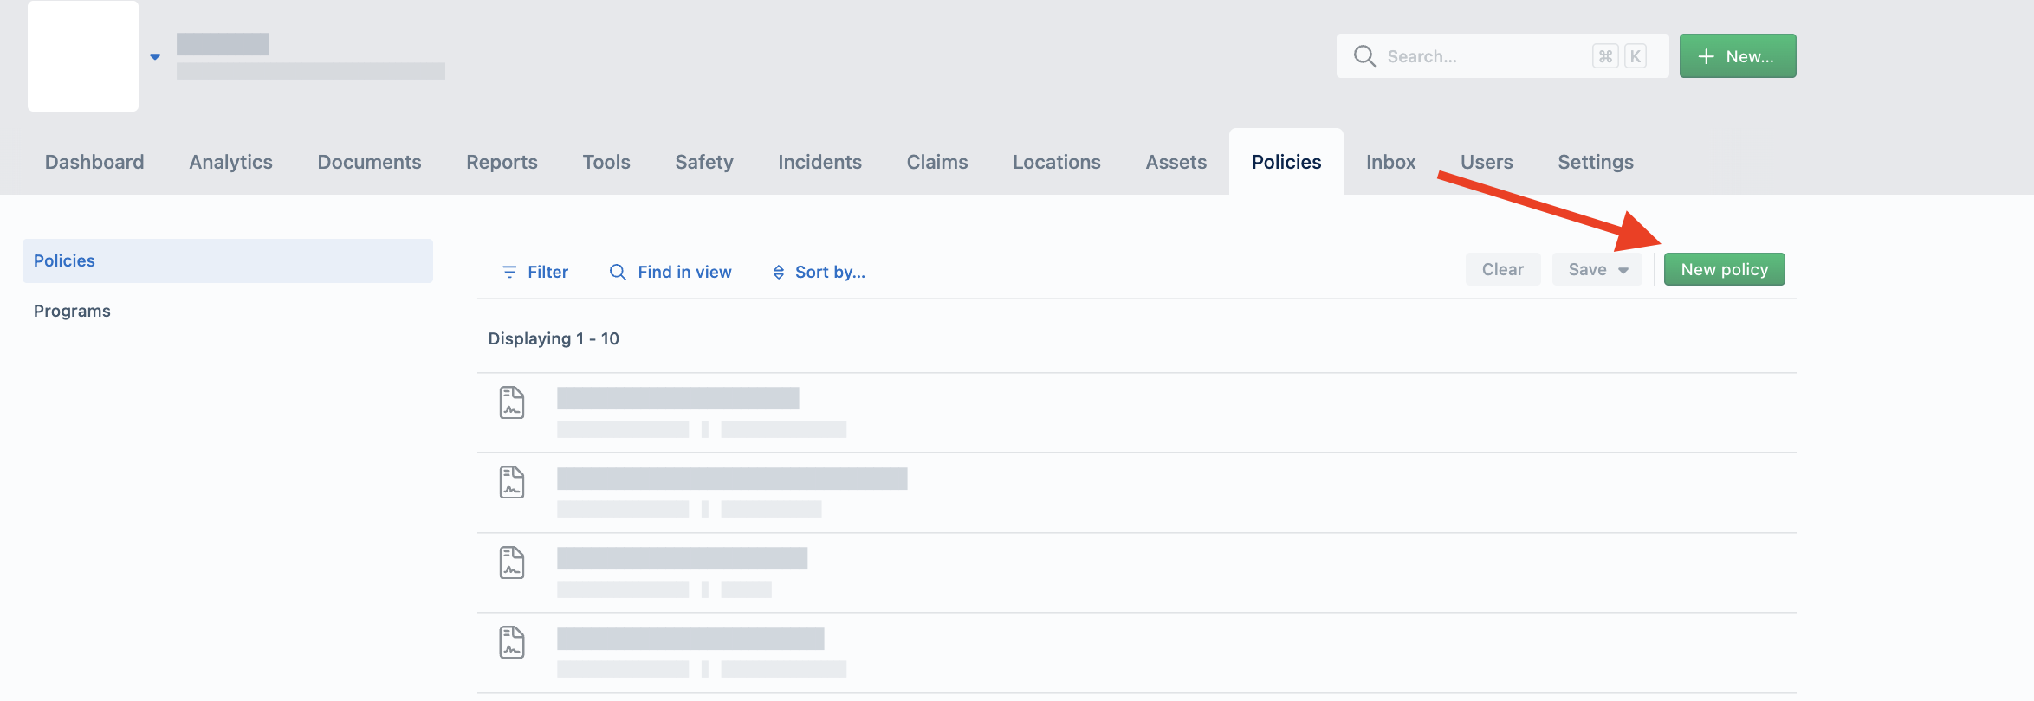Screen dimensions: 2034x701
Task: Select Programs in the left sidebar
Action: [72, 311]
